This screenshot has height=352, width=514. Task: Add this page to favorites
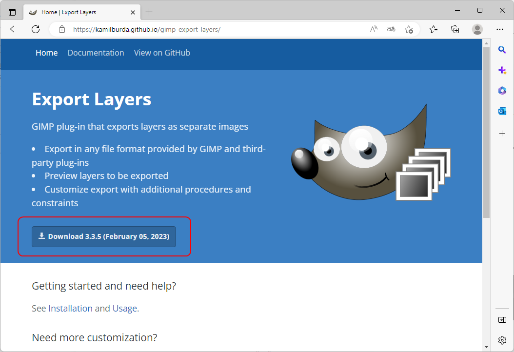409,29
